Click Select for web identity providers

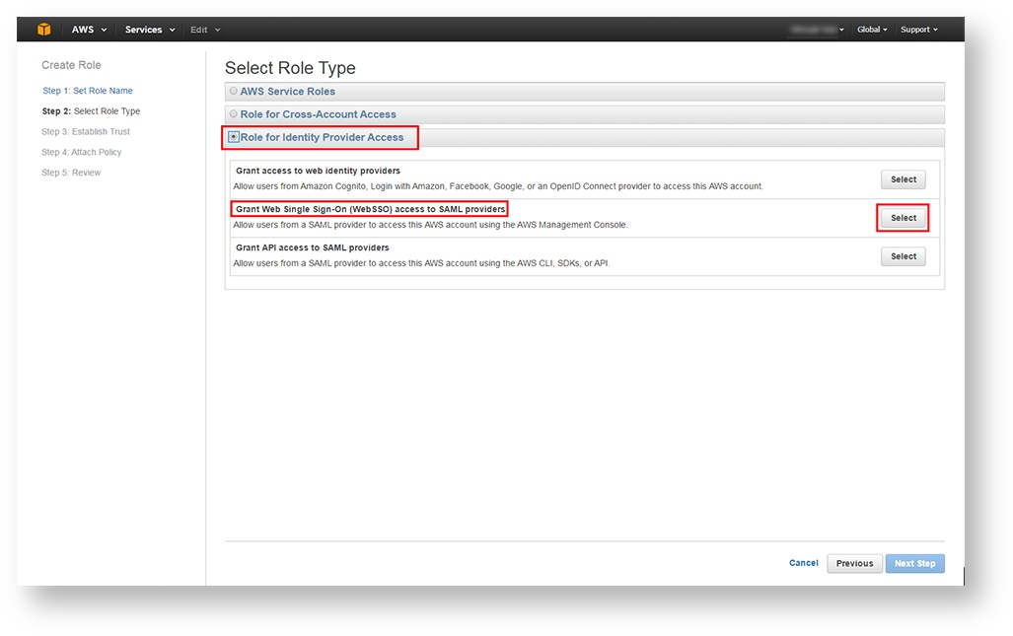903,179
